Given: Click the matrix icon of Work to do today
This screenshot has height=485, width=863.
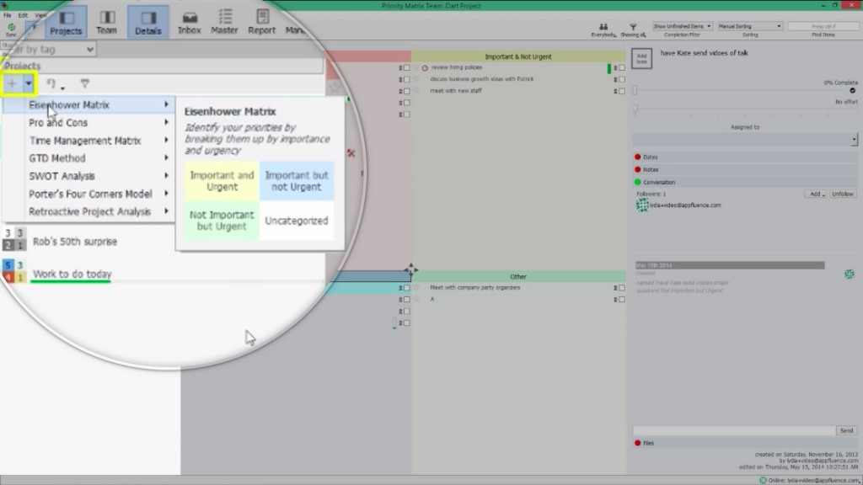Looking at the screenshot, I should coord(13,272).
